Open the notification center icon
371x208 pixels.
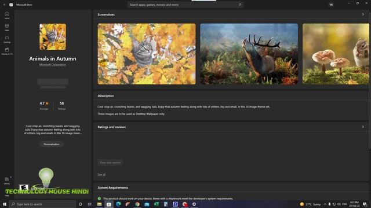click(365, 204)
